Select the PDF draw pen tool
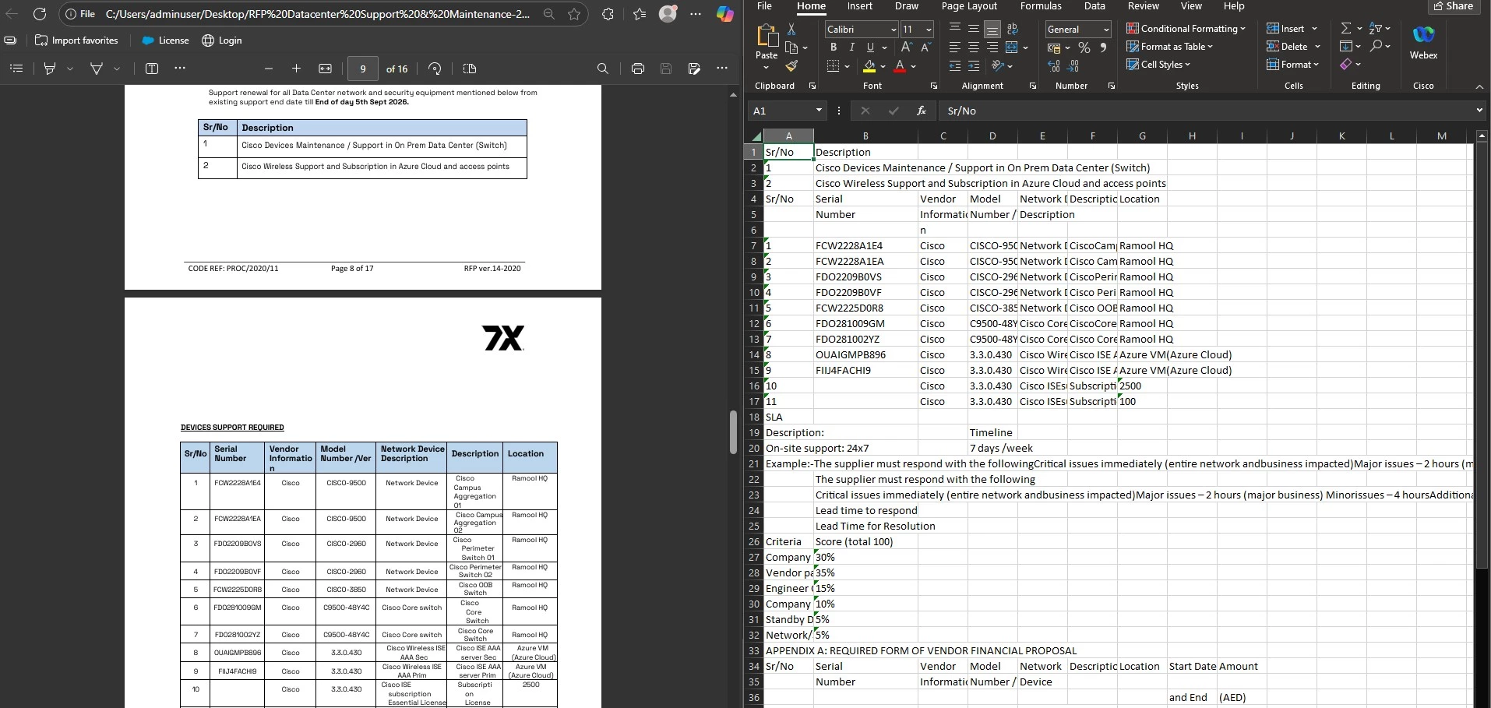 pyautogui.click(x=97, y=69)
